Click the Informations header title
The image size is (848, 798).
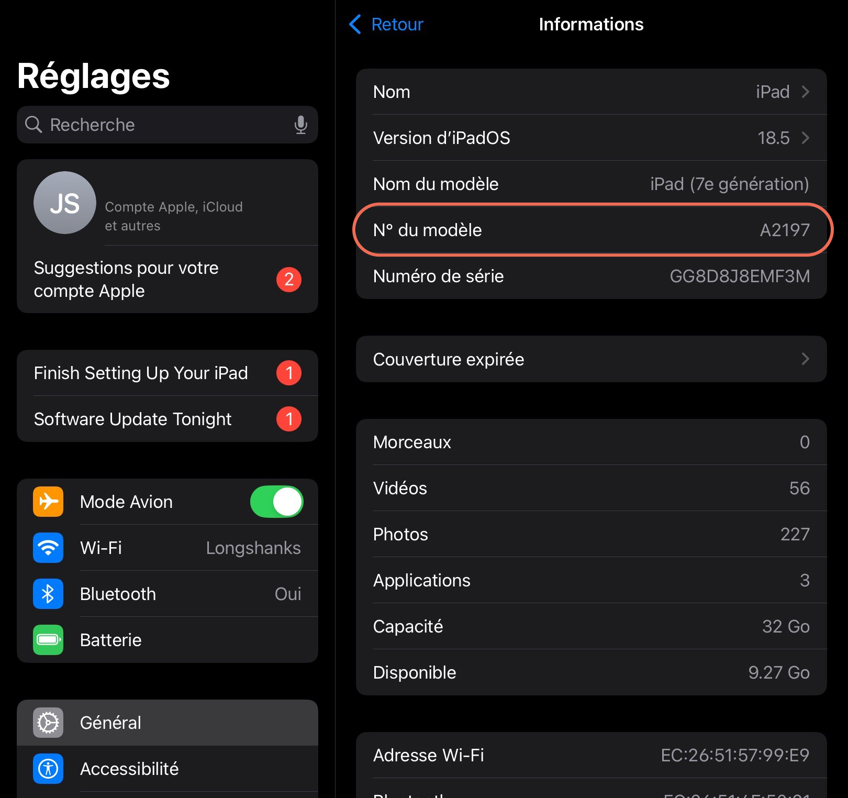[x=592, y=24]
